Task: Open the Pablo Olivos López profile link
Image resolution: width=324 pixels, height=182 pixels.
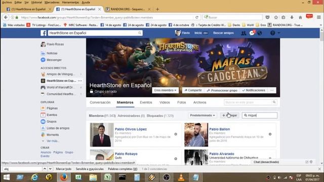Action: [131, 129]
